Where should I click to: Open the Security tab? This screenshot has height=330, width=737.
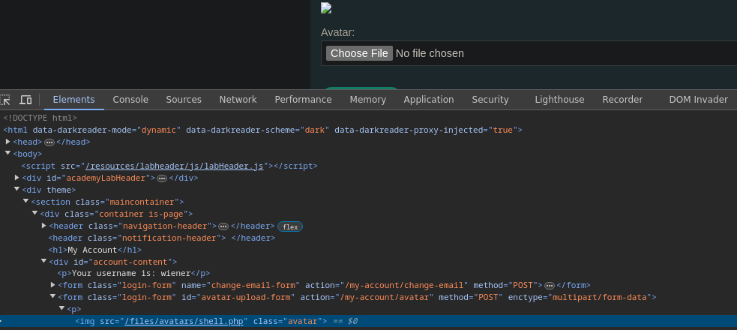coord(490,100)
